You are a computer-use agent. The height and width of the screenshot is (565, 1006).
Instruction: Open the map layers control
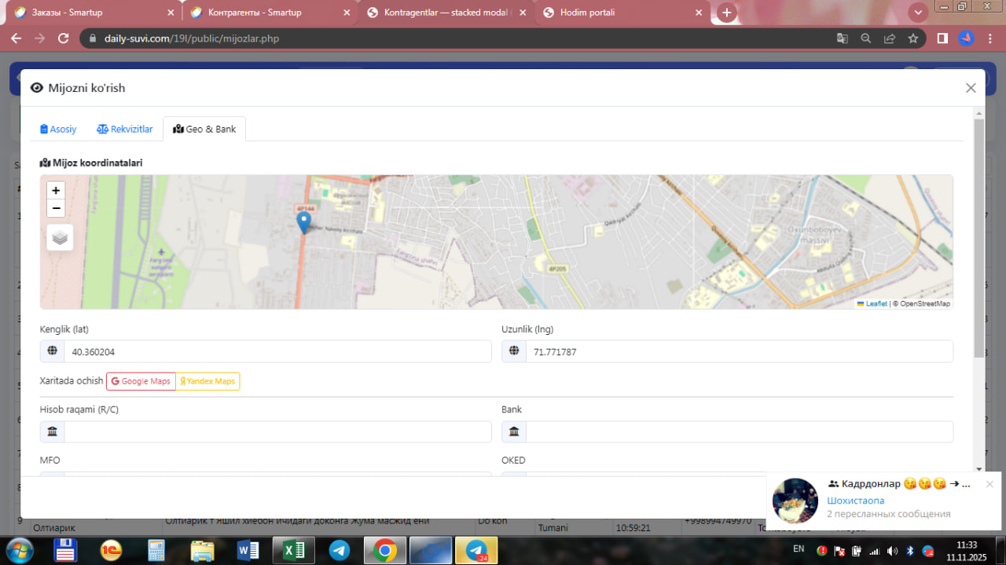(x=60, y=237)
